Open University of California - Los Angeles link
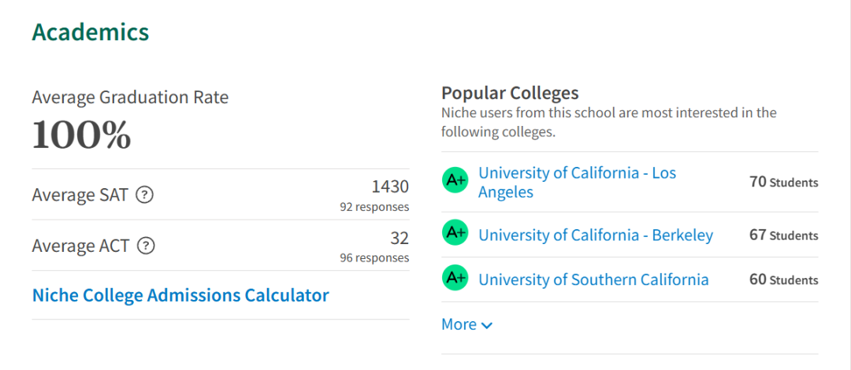 [x=577, y=183]
